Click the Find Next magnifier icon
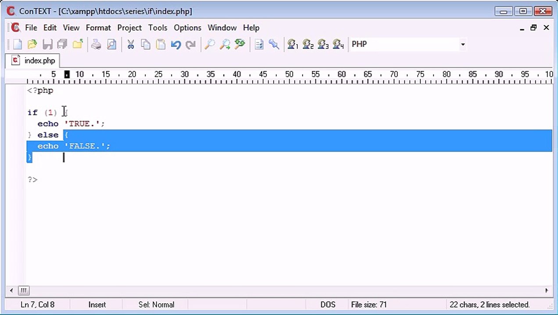The width and height of the screenshot is (558, 315). [225, 44]
